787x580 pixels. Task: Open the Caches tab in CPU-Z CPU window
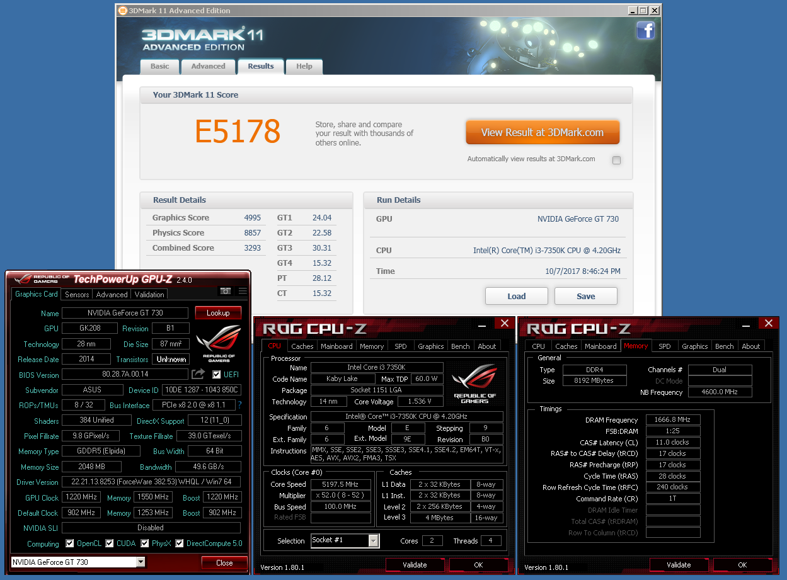coord(302,346)
